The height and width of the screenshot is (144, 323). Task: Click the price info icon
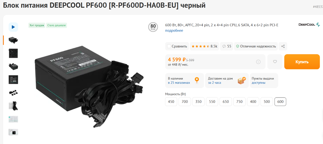(x=258, y=62)
